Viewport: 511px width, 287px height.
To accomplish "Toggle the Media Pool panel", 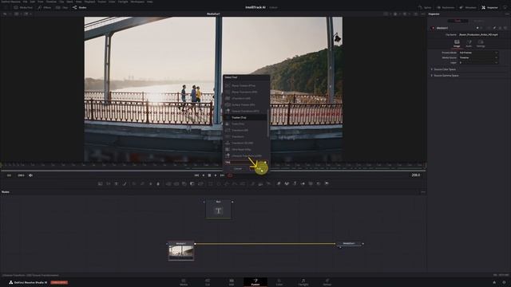I will [23, 7].
